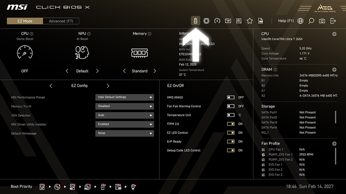Click the Help (F1) button
The image size is (346, 194).
tap(286, 21)
